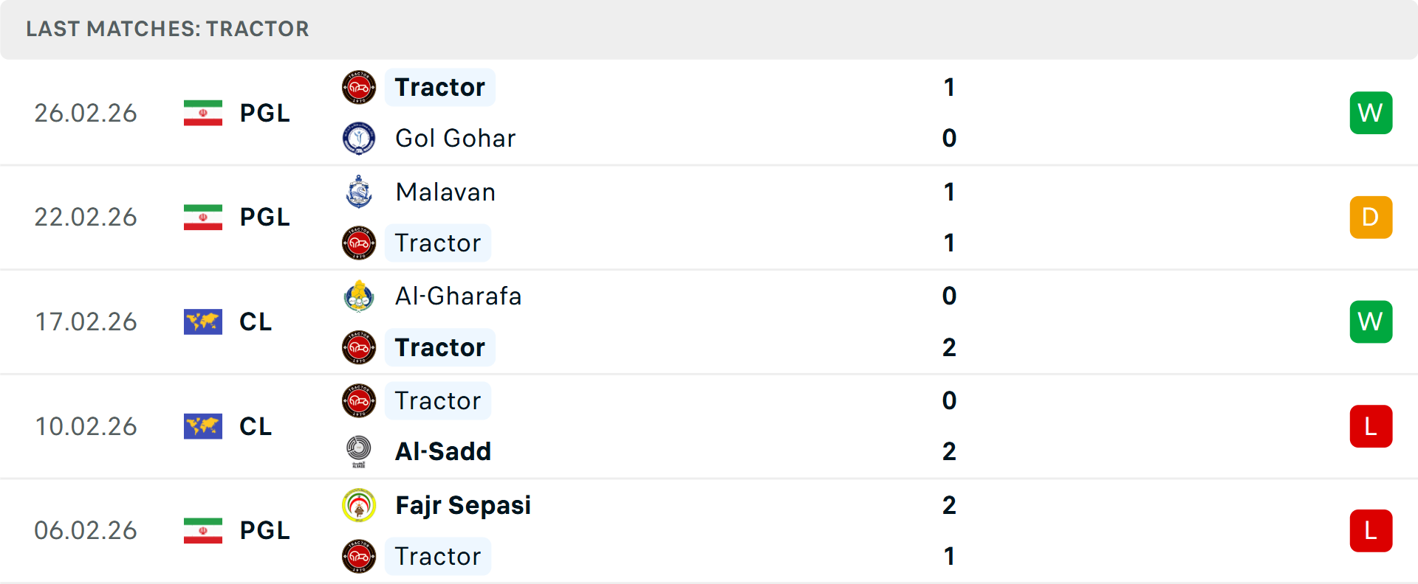Click the Al-Gharafa club crest
The height and width of the screenshot is (584, 1418).
coord(359,296)
